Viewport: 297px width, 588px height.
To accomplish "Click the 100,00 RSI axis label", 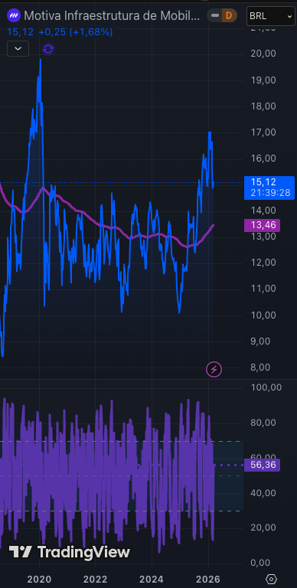I will tap(266, 387).
